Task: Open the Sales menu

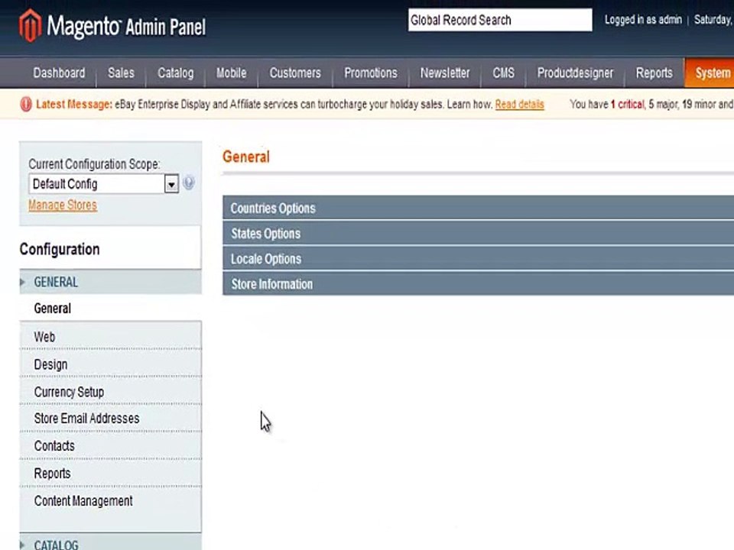Action: pyautogui.click(x=121, y=73)
